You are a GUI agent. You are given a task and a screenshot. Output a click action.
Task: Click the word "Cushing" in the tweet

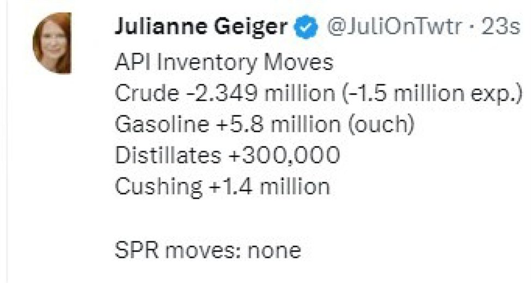(158, 187)
